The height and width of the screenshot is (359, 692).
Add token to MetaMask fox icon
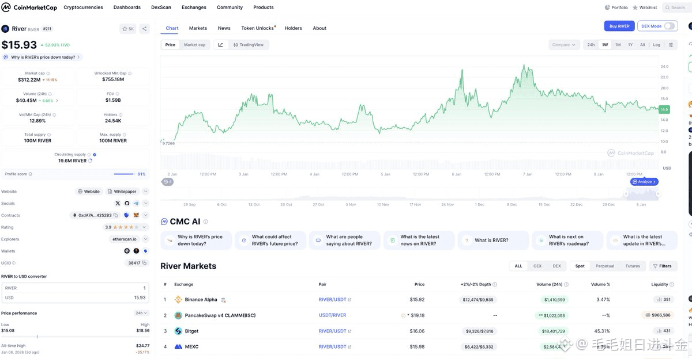[x=136, y=216]
